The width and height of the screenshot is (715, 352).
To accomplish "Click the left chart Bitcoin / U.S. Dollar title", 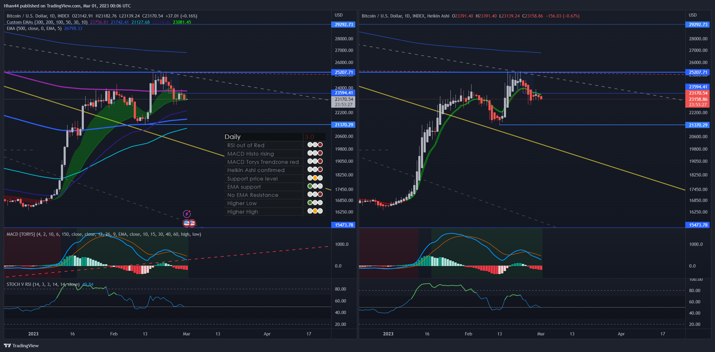I will (38, 16).
